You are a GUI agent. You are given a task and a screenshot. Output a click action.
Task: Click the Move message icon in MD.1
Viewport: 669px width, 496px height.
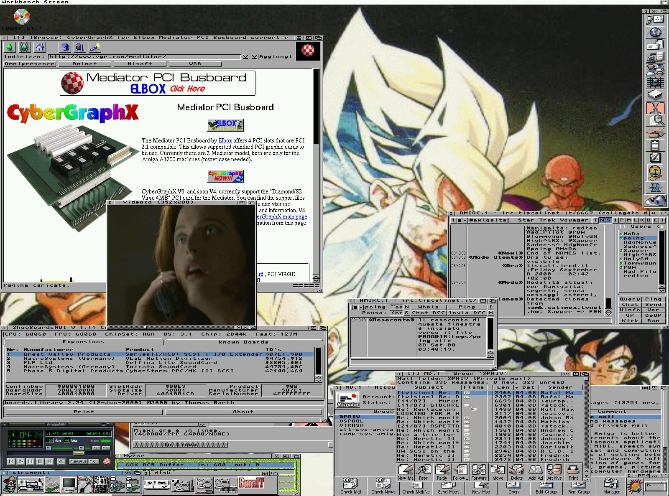point(498,472)
